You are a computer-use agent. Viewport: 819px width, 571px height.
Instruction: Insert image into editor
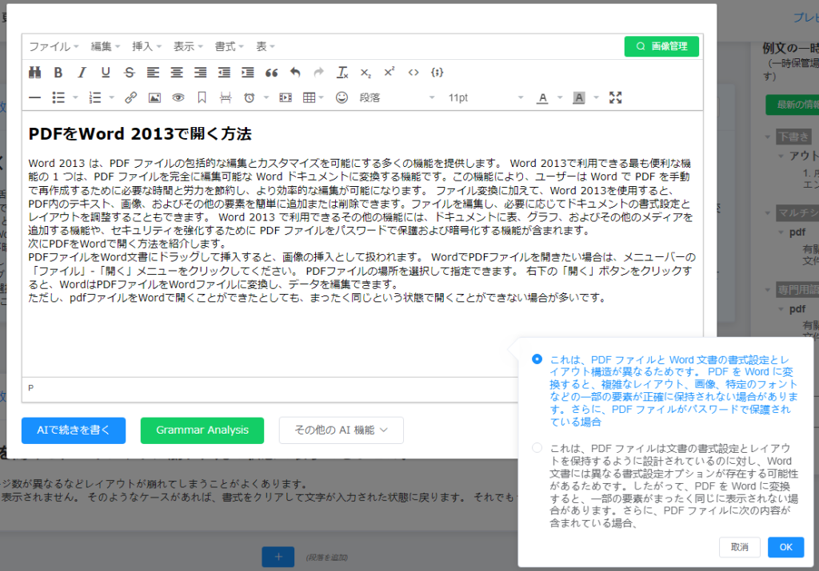154,97
